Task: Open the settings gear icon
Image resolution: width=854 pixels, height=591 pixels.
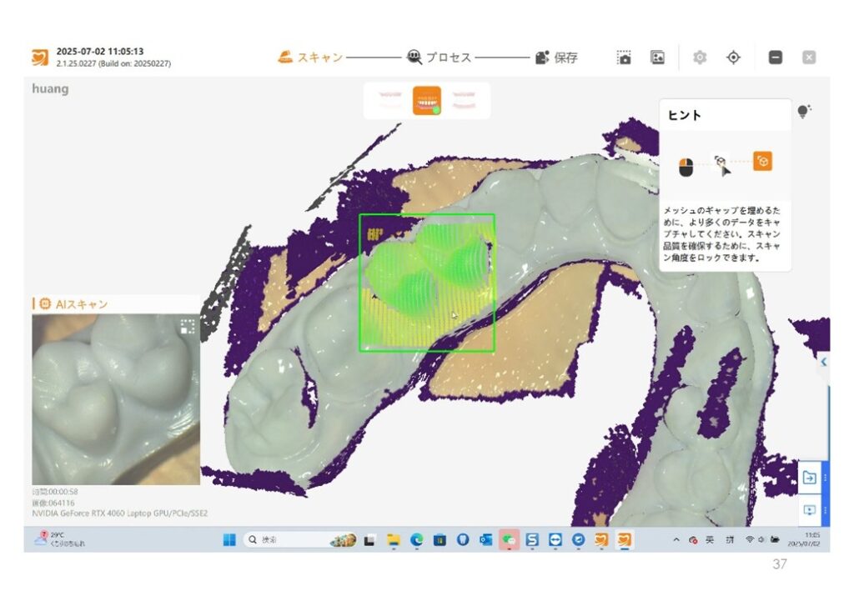Action: (700, 58)
